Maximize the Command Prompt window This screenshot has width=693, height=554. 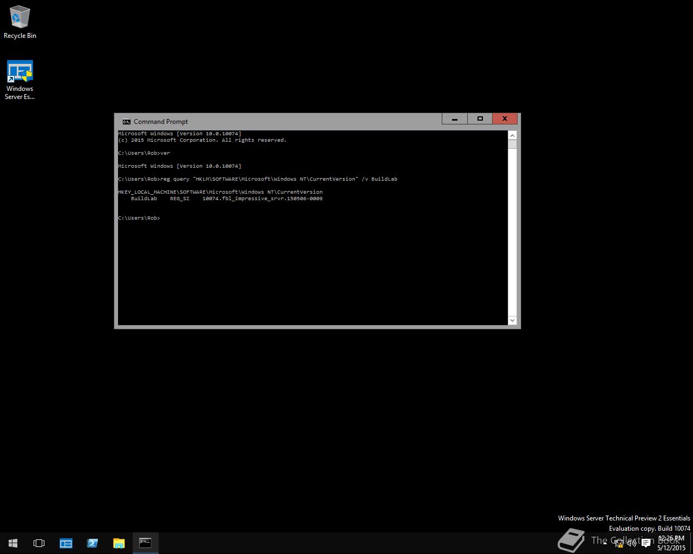(480, 118)
